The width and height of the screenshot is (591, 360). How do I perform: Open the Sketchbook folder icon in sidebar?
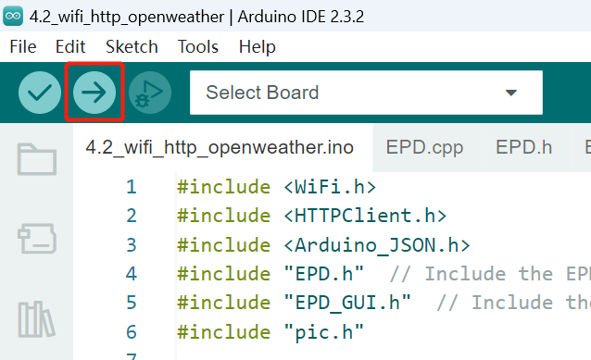36,159
